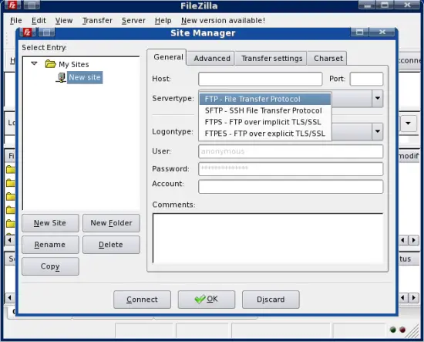Click the New Site button
This screenshot has height=342, width=424.
point(50,223)
